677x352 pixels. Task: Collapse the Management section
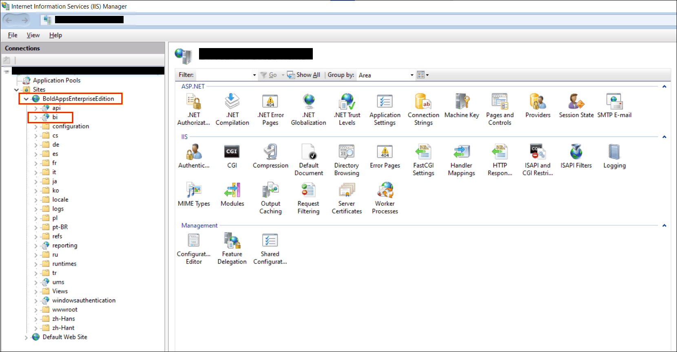point(664,225)
